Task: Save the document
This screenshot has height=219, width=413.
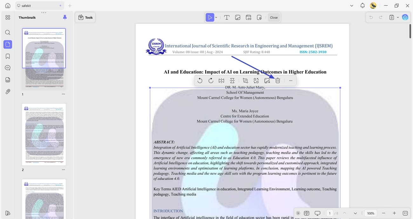Action: (x=392, y=17)
